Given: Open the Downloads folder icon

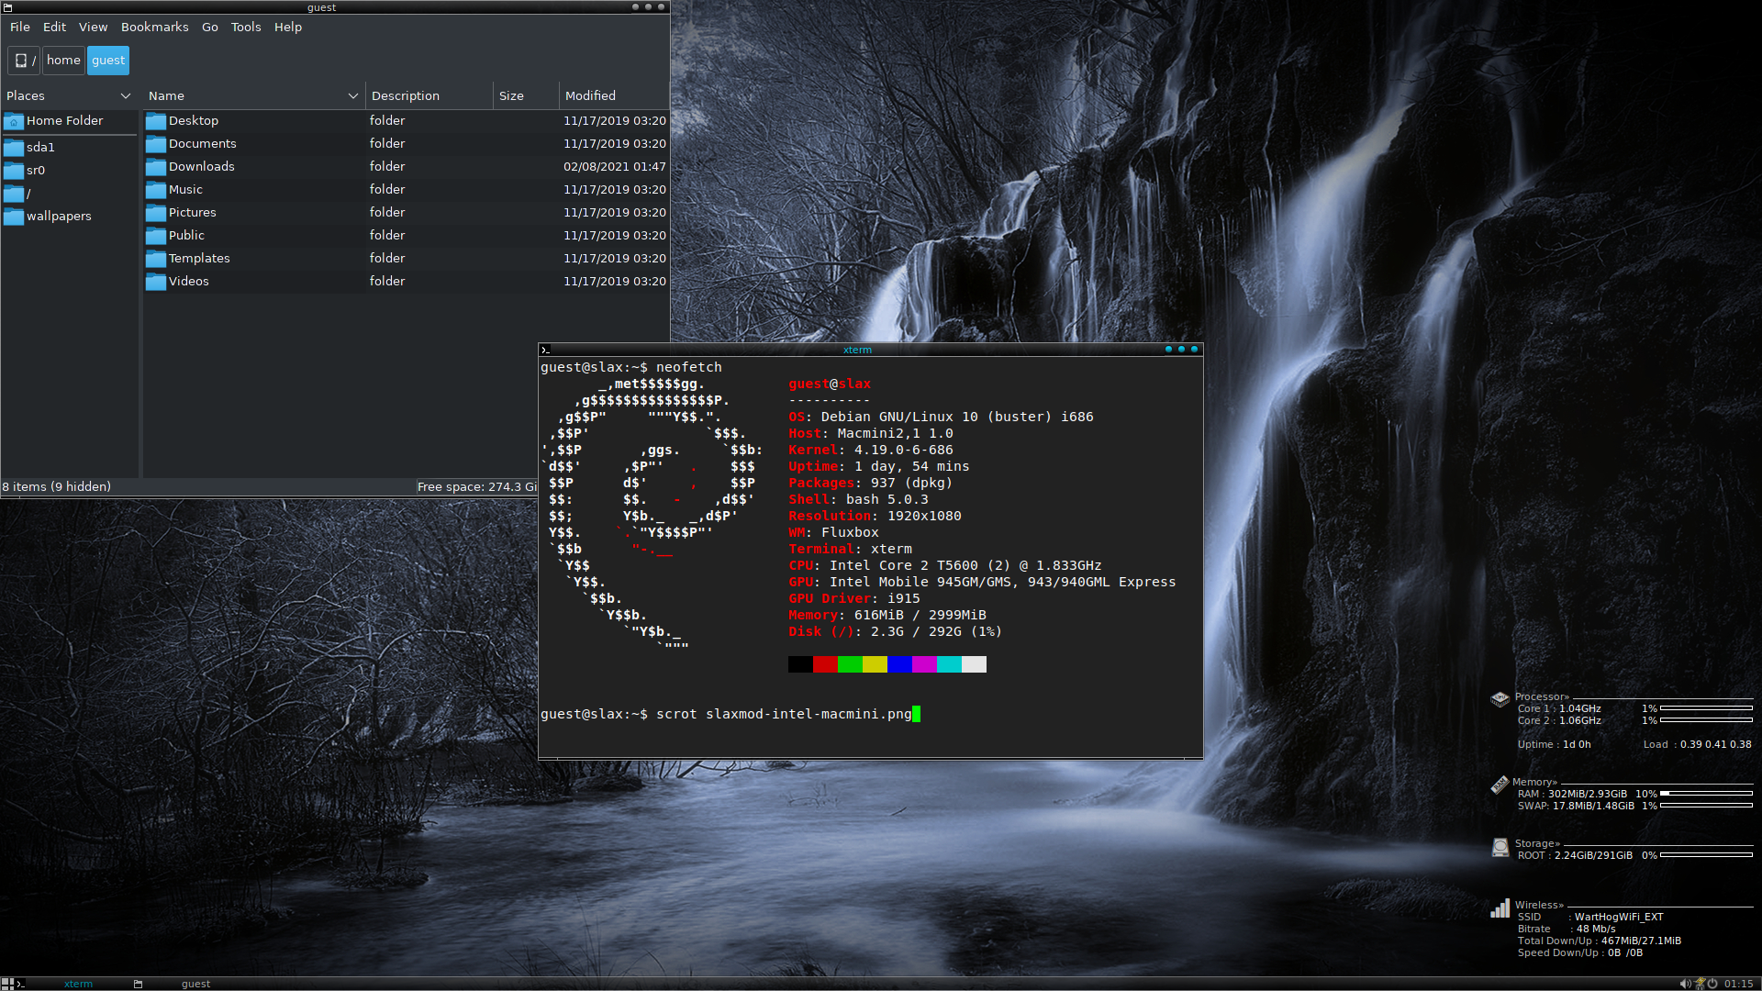Looking at the screenshot, I should point(156,167).
